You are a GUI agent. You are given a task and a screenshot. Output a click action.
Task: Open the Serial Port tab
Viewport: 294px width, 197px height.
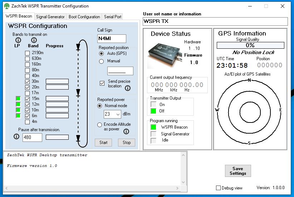click(x=113, y=17)
